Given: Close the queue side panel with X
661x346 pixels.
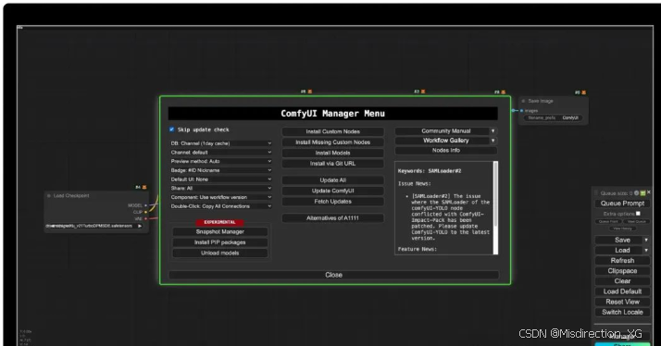Looking at the screenshot, I should tap(649, 192).
